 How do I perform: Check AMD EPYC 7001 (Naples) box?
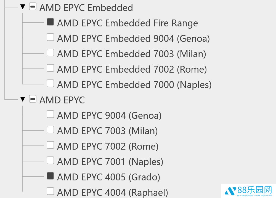[50, 161]
